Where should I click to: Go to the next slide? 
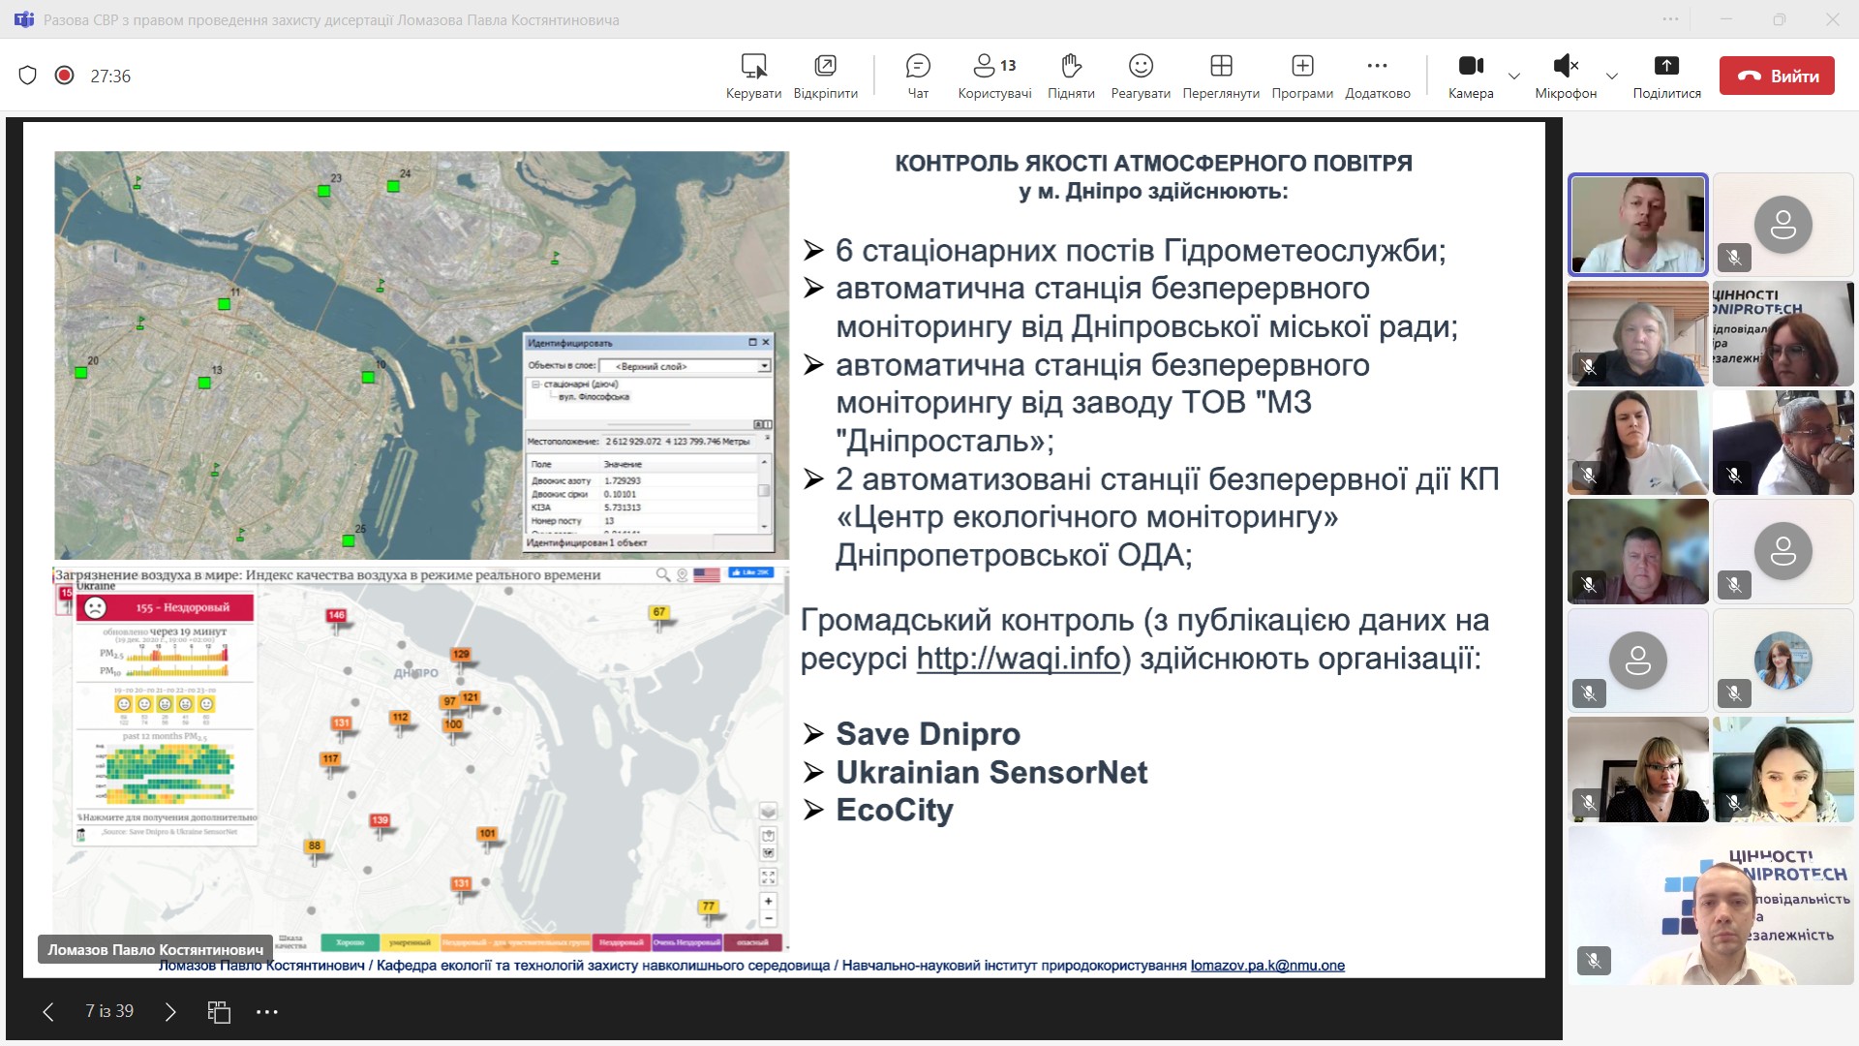coord(170,1012)
